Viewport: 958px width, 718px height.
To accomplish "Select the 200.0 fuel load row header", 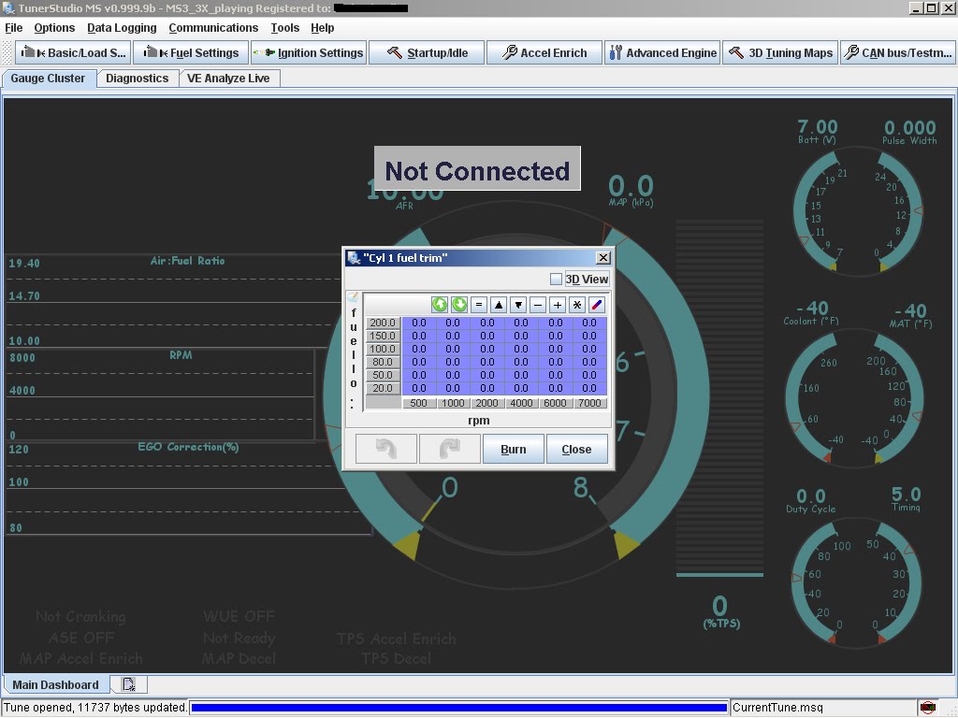I will click(383, 323).
